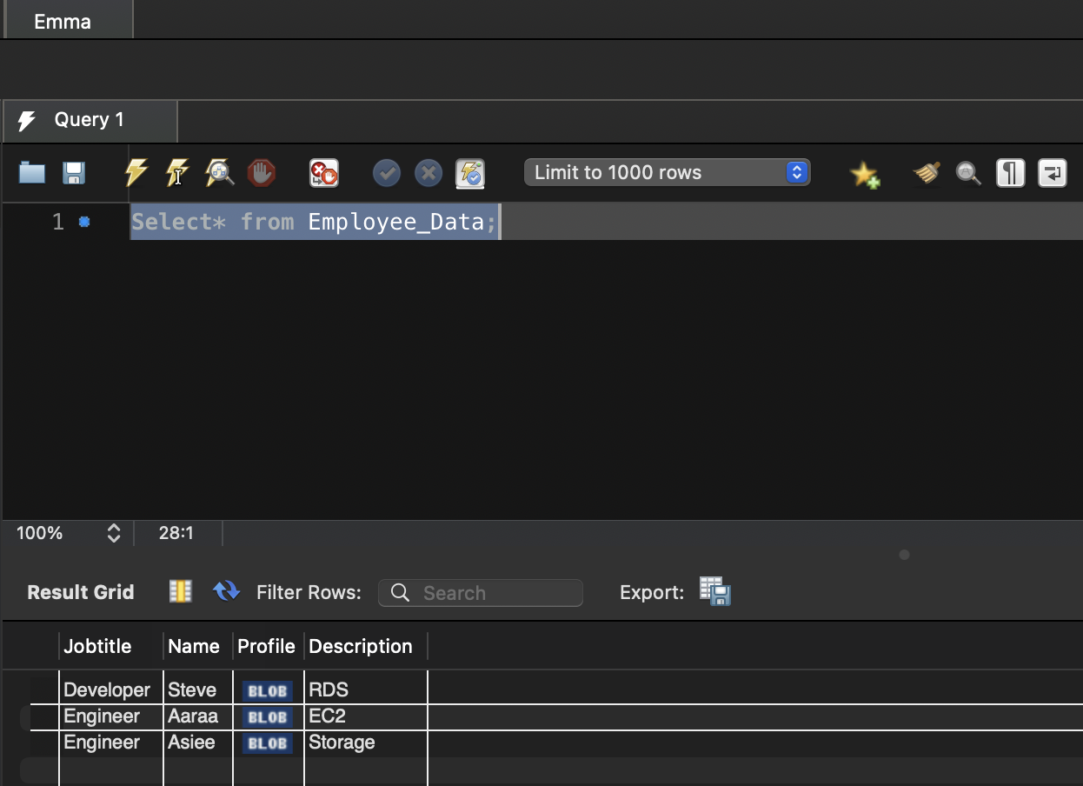Beautify the SQL with the broom icon
The width and height of the screenshot is (1083, 786).
click(x=925, y=172)
